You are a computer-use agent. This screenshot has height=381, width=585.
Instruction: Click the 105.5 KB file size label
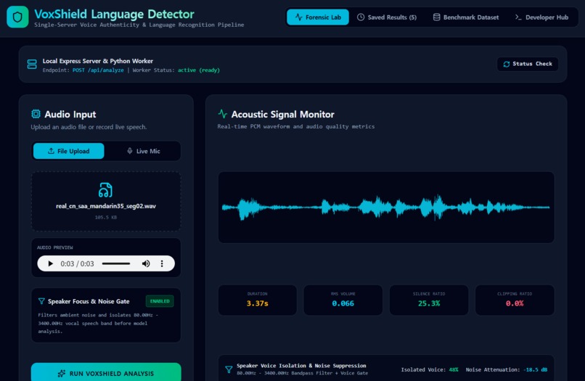105,217
